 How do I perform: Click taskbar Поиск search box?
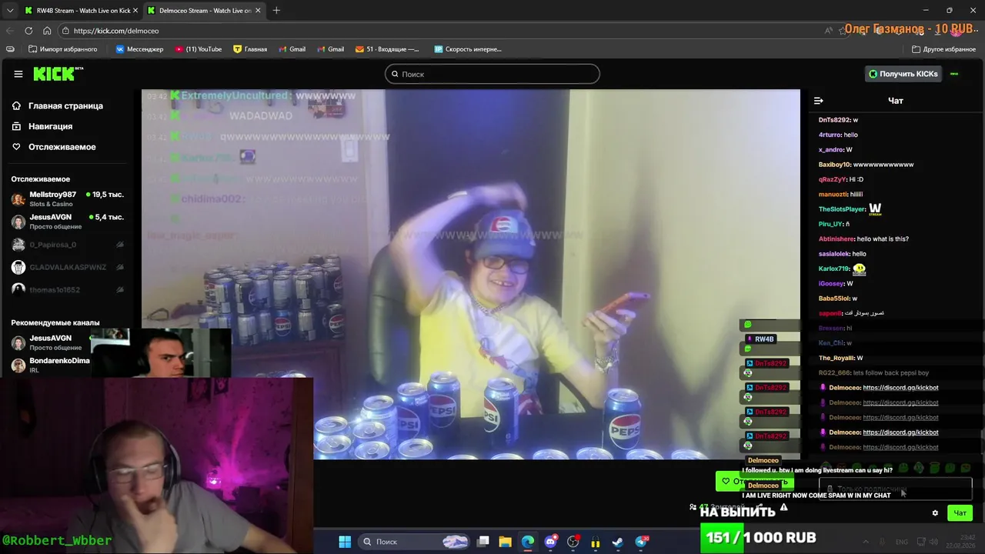(414, 542)
